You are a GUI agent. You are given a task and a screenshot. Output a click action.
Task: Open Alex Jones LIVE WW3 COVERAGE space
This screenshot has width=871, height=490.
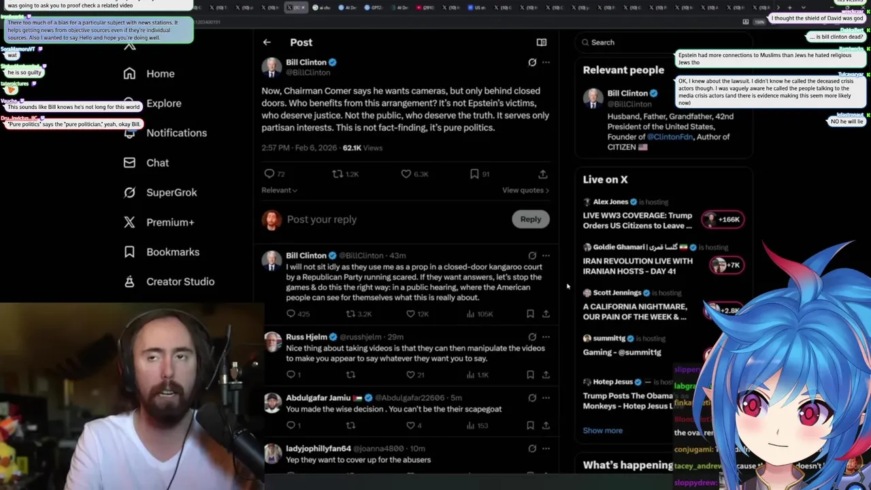coord(638,220)
